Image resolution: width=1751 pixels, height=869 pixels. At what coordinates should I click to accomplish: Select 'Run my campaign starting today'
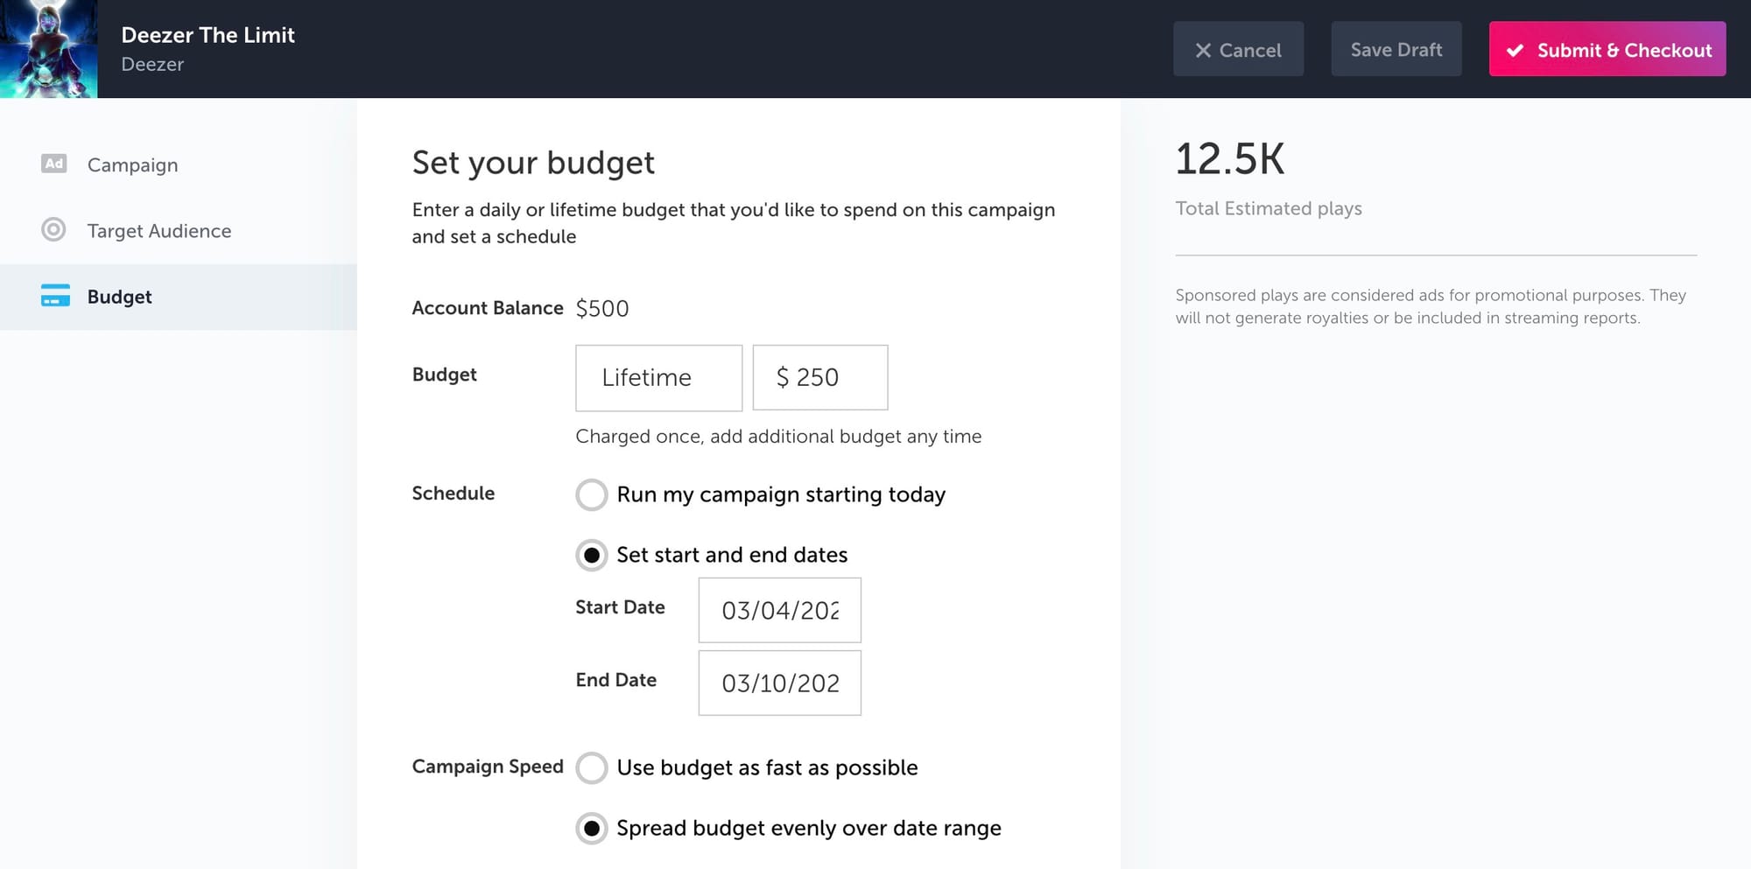(x=592, y=494)
